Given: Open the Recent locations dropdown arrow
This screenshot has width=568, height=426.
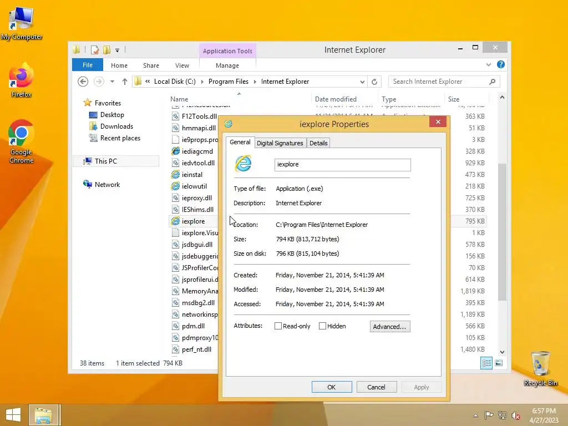Looking at the screenshot, I should tap(112, 82).
